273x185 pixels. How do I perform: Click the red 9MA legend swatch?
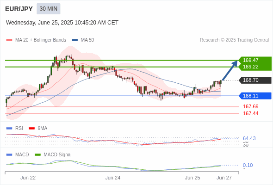point(31,129)
